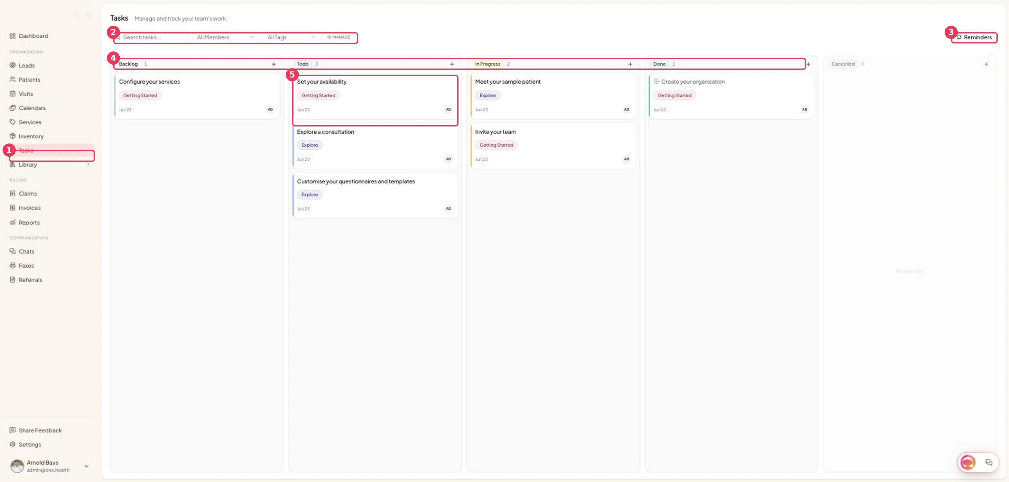Open Set your availability task card
Image resolution: width=1009 pixels, height=482 pixels.
tap(375, 96)
